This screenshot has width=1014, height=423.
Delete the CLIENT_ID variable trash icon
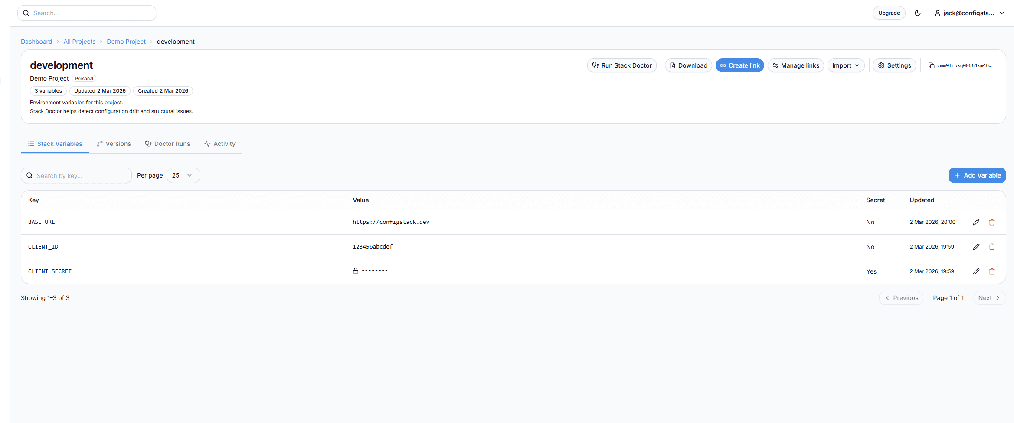992,247
